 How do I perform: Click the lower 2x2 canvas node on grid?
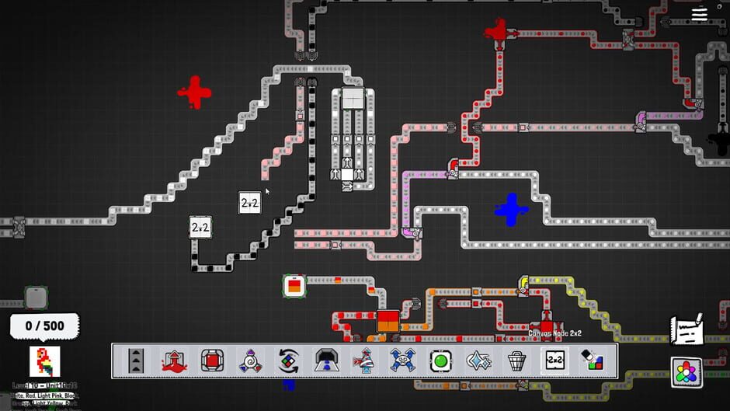[x=200, y=228]
